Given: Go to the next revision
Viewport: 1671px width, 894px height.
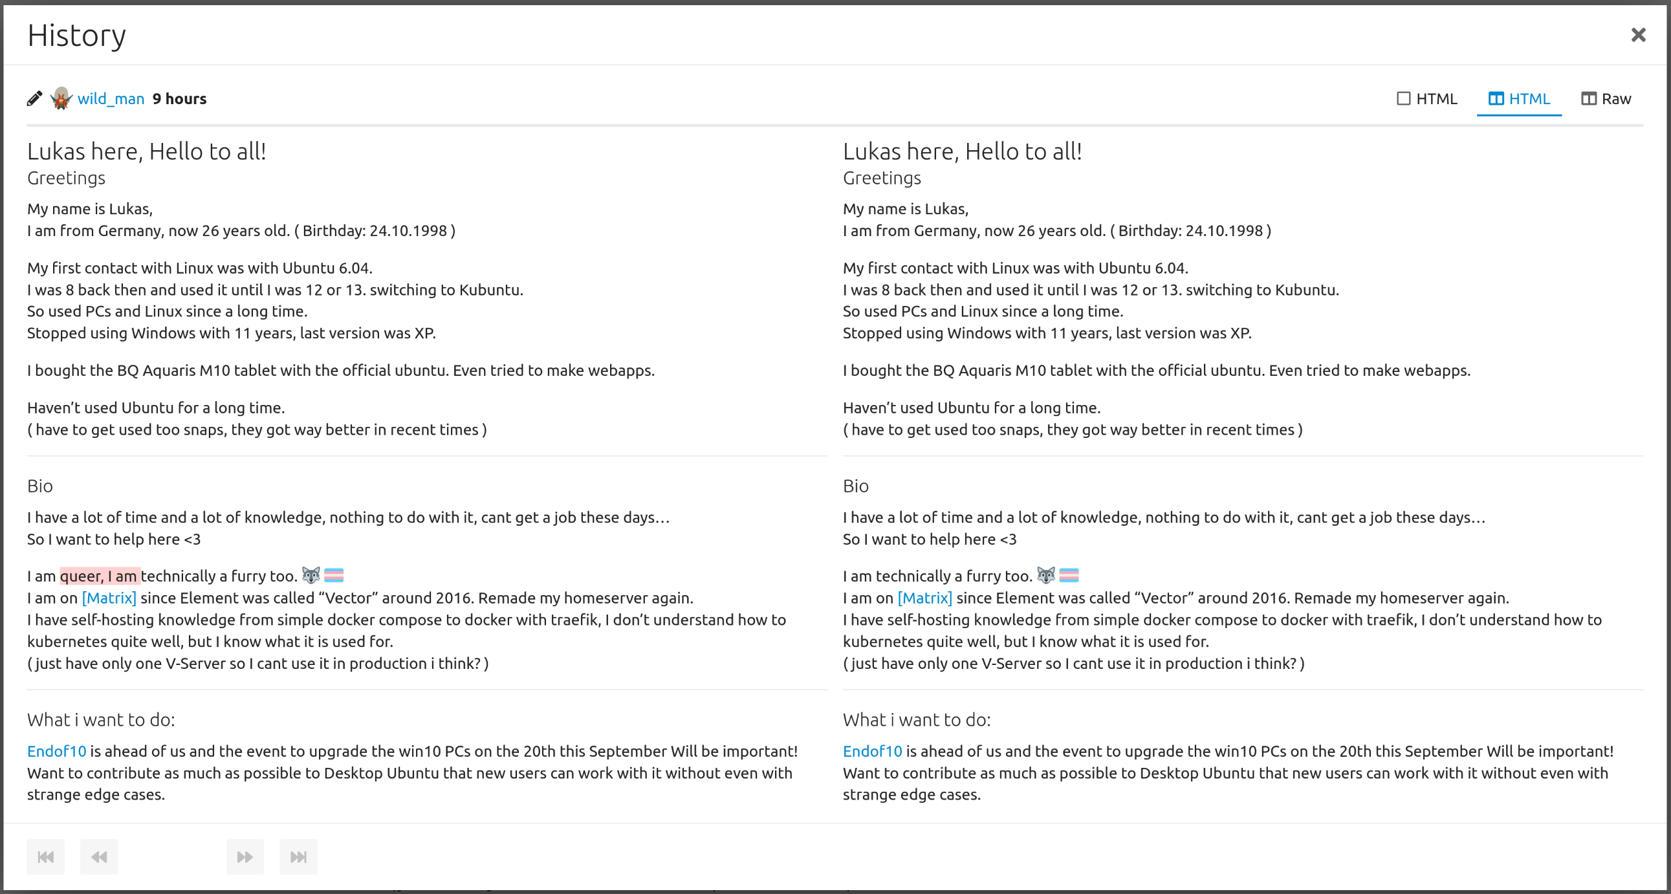Looking at the screenshot, I should (245, 856).
